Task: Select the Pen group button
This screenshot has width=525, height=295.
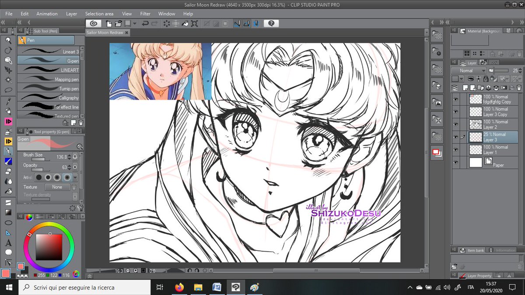Action: tap(46, 40)
